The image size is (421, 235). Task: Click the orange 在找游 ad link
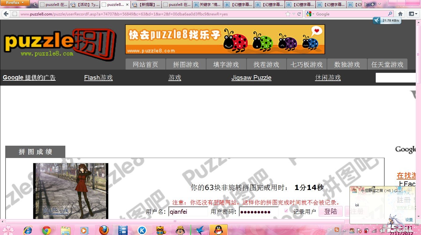(x=406, y=176)
